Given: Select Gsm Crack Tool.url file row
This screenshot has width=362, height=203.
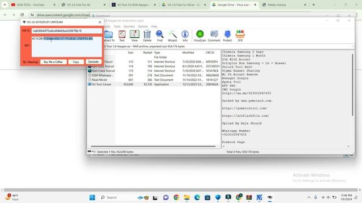Looking at the screenshot, I should point(154,71).
